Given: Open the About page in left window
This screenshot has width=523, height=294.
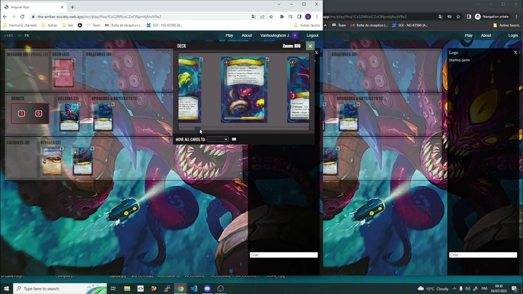Looking at the screenshot, I should pos(247,36).
